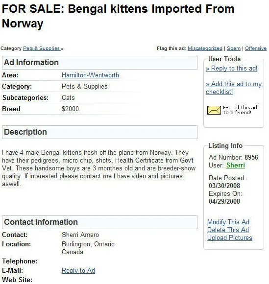This screenshot has height=284, width=269.
Task: Click the Description section header
Action: click(99, 132)
